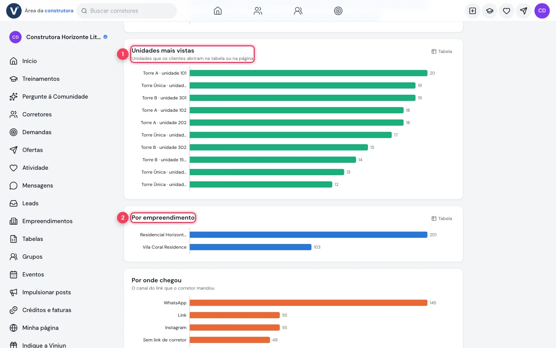
Task: Switch Por empreendimento chart to Tabela view
Action: [442, 218]
